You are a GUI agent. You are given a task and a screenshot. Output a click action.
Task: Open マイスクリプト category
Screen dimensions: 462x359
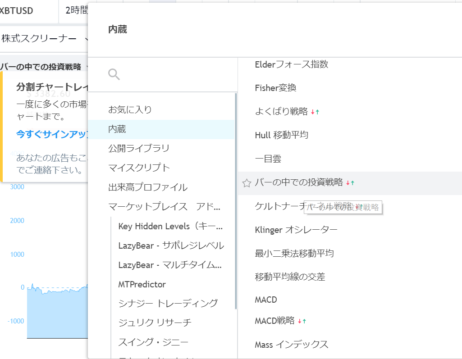pyautogui.click(x=139, y=168)
